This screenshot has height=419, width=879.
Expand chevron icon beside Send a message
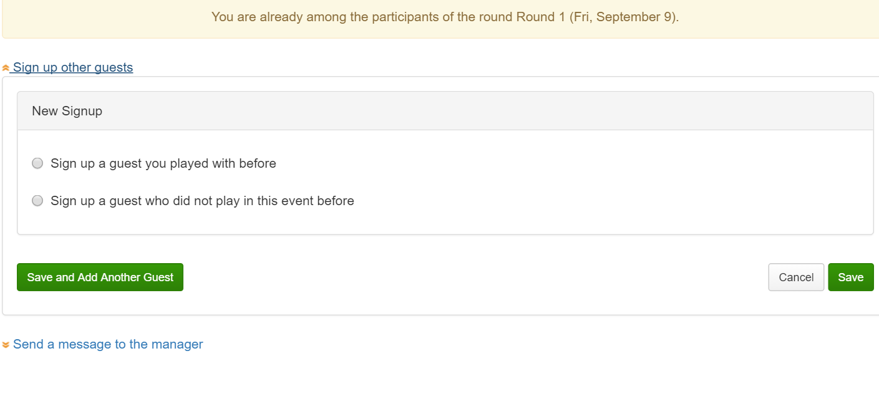click(x=6, y=345)
